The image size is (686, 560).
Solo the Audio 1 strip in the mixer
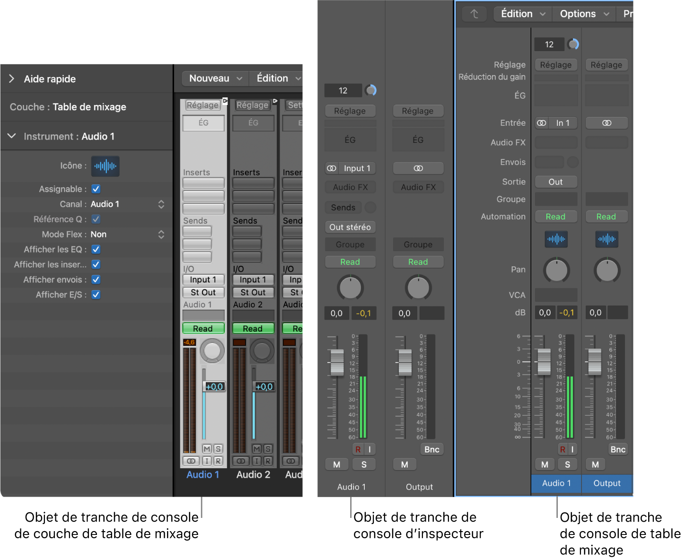point(567,464)
